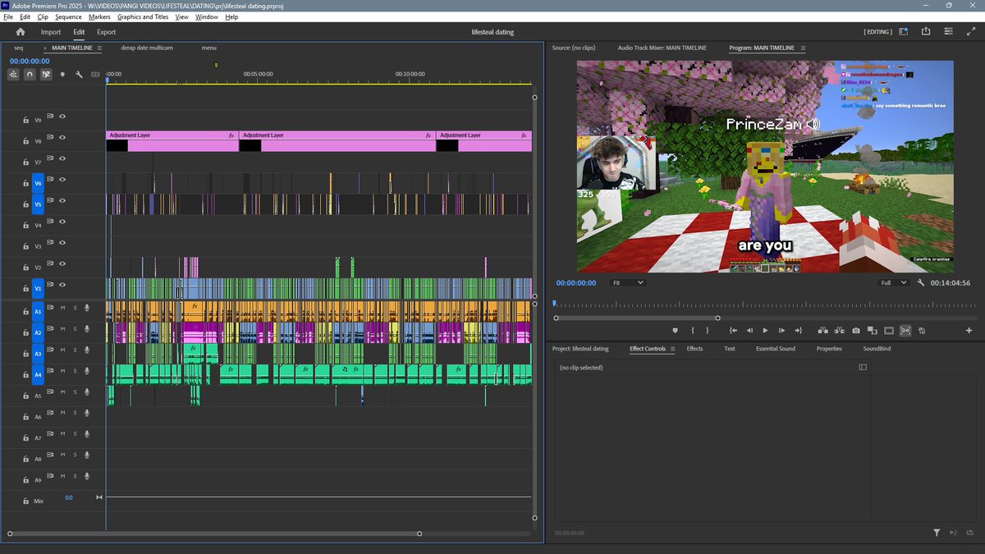Step forward one frame
Image resolution: width=985 pixels, height=554 pixels.
coord(781,331)
